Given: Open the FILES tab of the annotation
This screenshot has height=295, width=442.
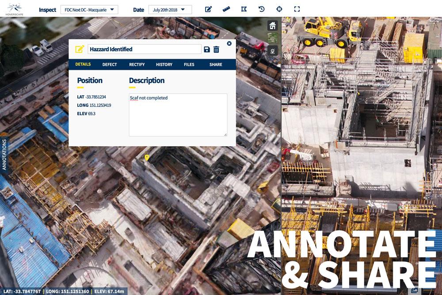Looking at the screenshot, I should tap(189, 64).
